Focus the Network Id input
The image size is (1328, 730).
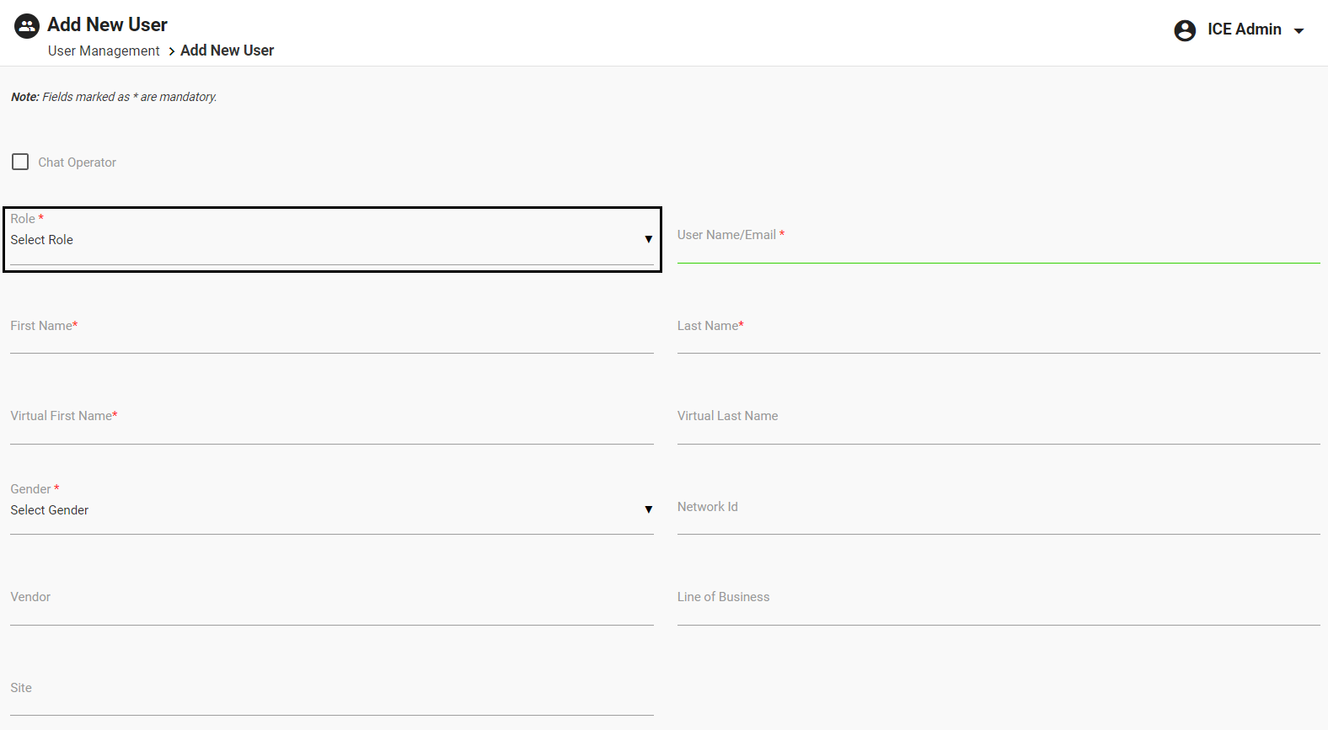(998, 519)
